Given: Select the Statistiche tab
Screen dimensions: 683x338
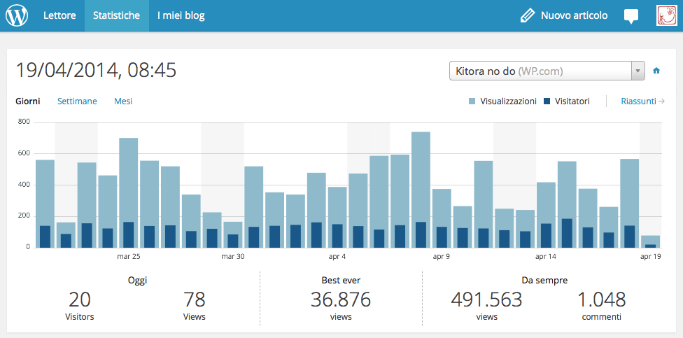Looking at the screenshot, I should coord(116,15).
